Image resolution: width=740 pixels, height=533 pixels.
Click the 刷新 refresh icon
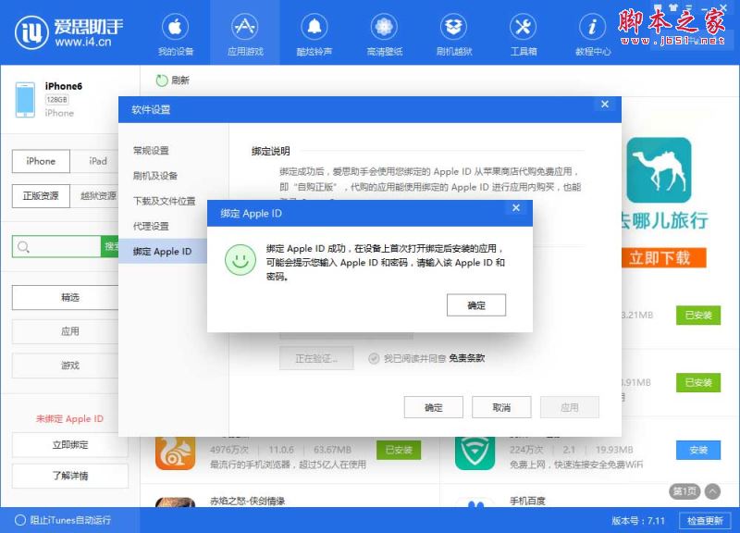(163, 81)
